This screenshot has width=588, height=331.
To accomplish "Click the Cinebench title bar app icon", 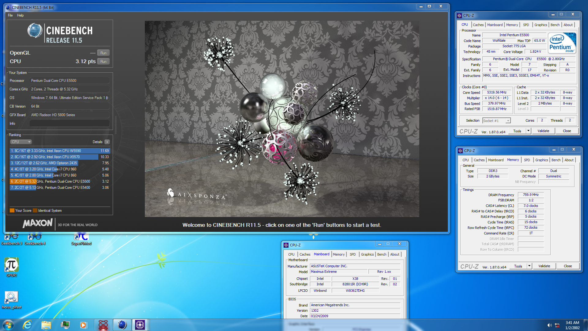I will click(8, 7).
